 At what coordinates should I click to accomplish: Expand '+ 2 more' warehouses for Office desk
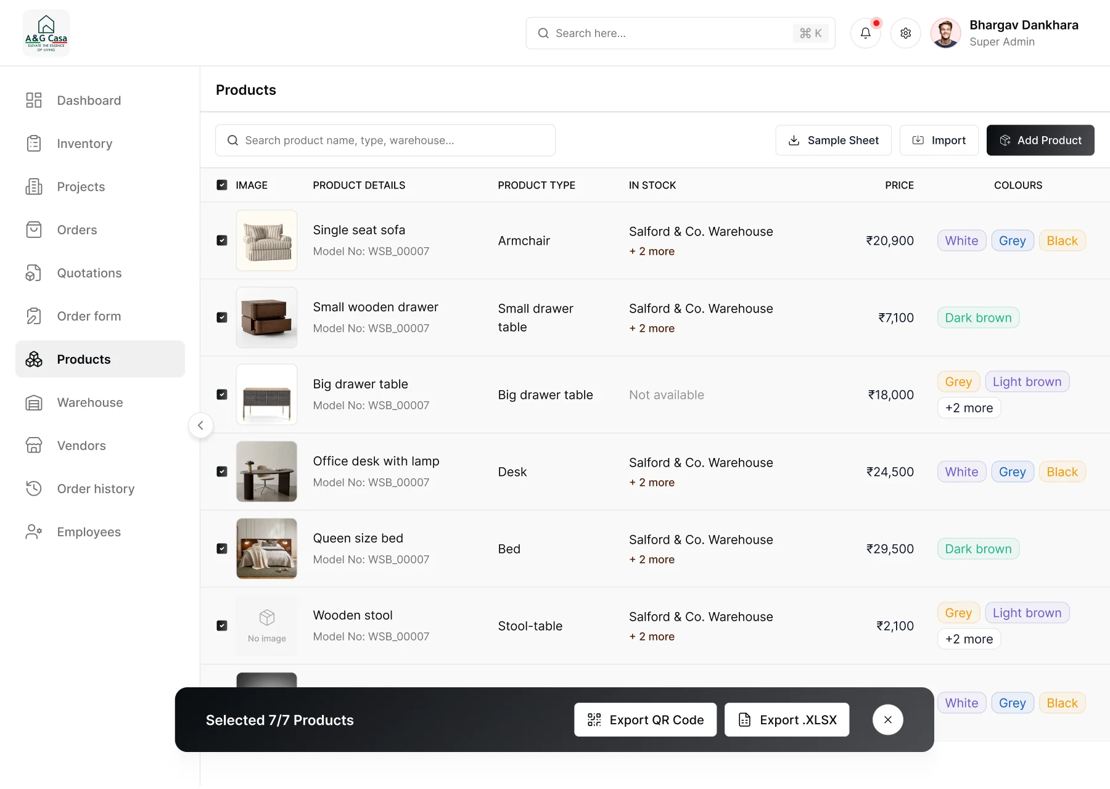[652, 483]
